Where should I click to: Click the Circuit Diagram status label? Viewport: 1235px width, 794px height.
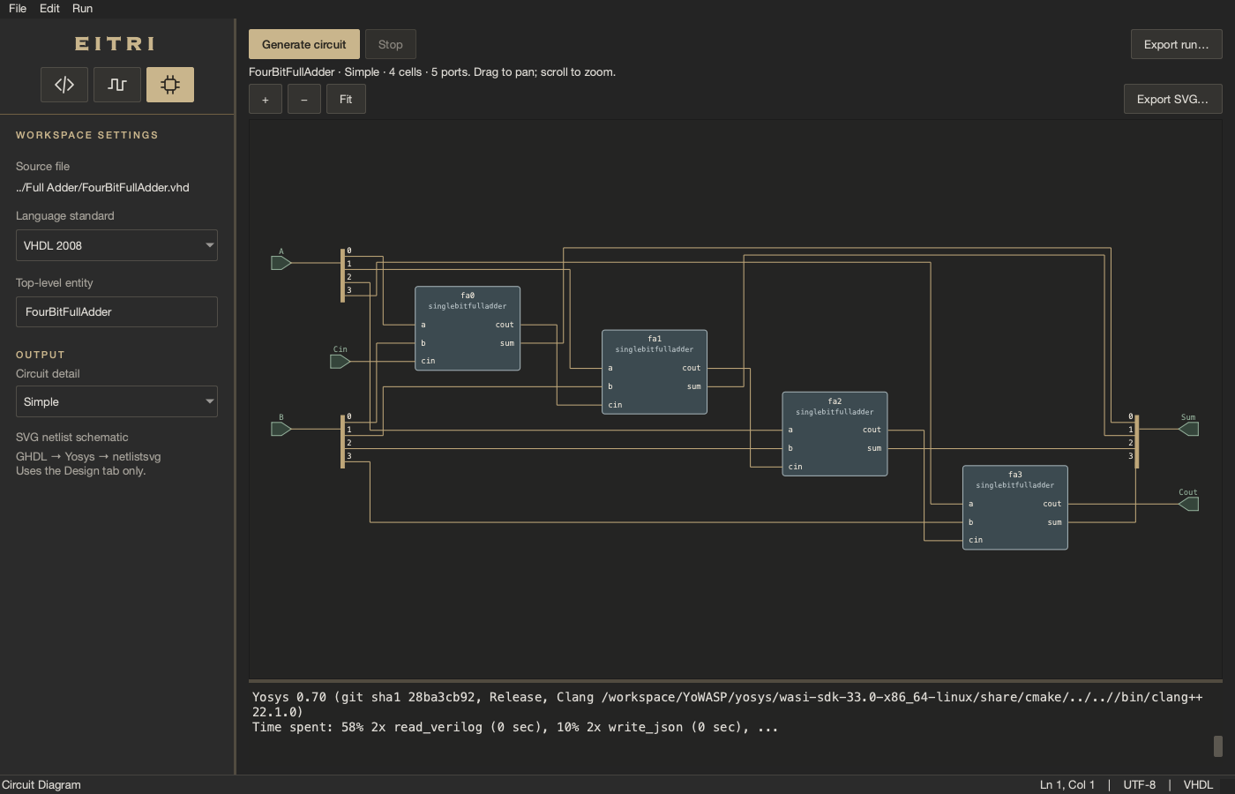click(41, 784)
